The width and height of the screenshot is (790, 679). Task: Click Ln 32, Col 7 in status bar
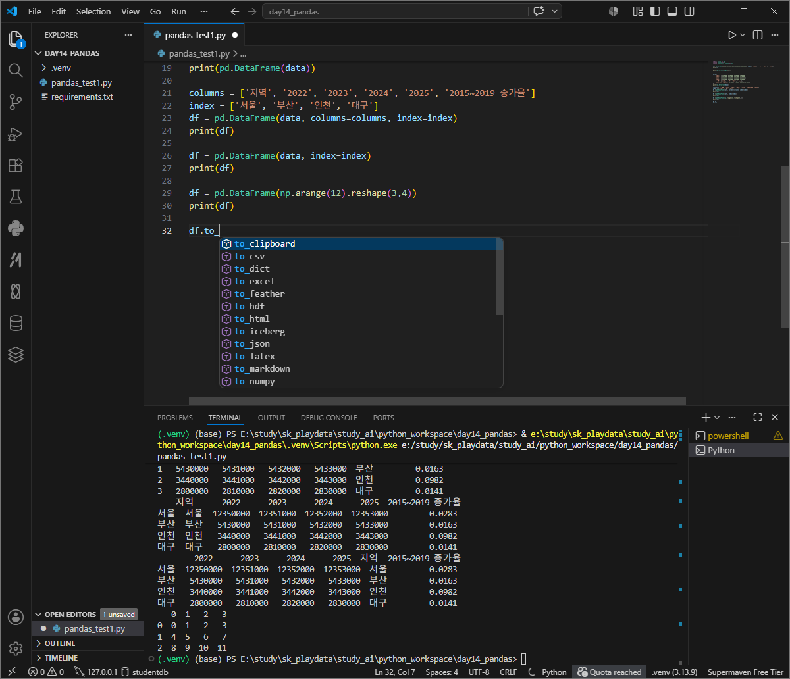[395, 672]
